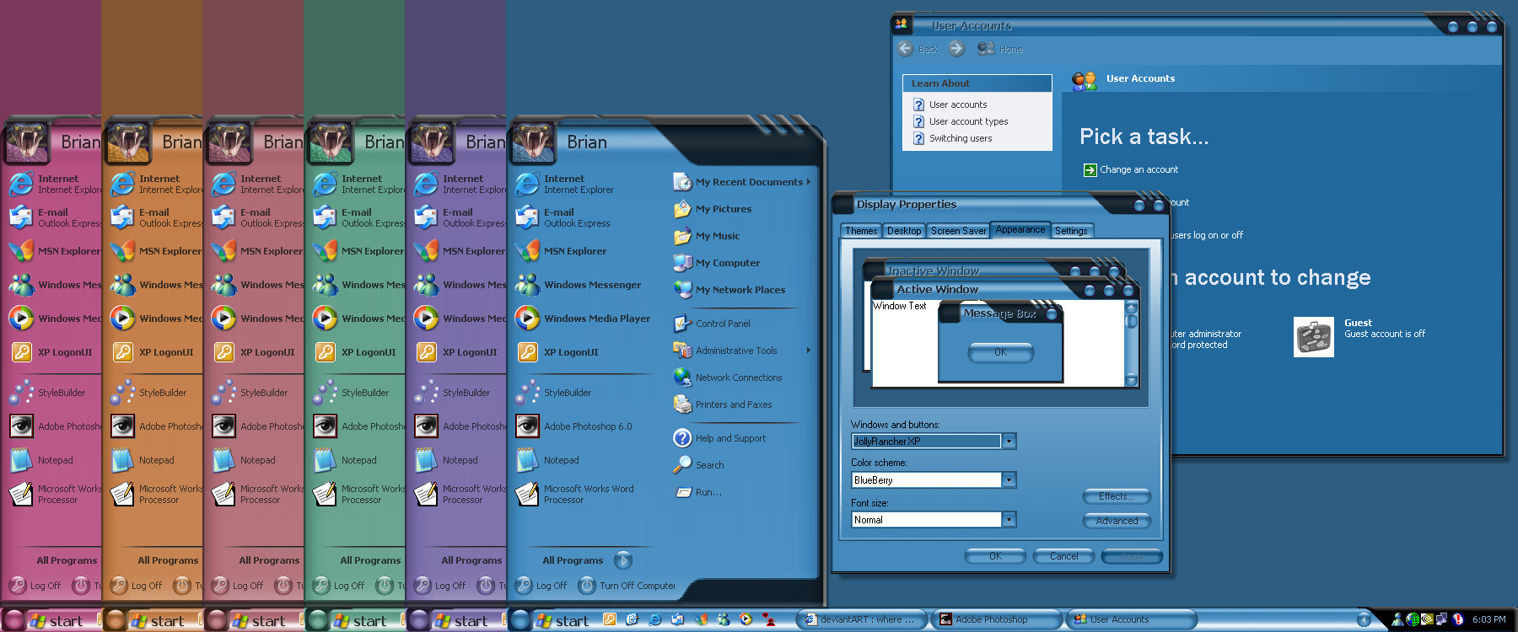Click Turn Off Computer in Start menu
Viewport: 1518px width, 632px height.
(x=627, y=585)
